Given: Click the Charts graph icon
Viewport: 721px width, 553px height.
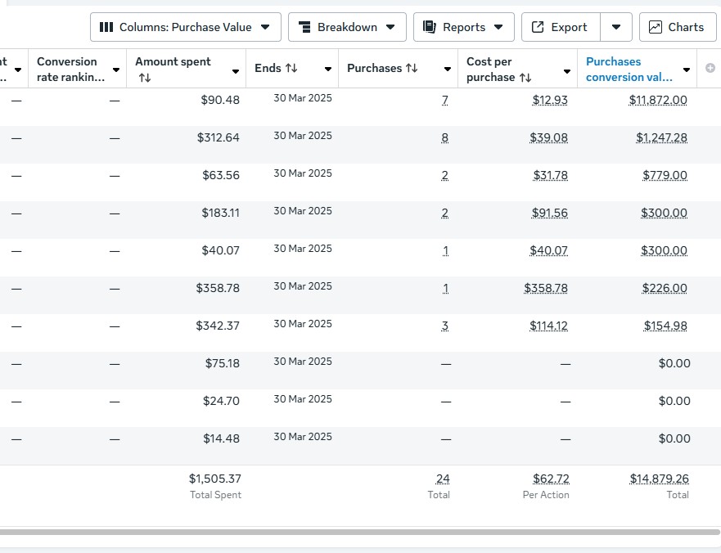Looking at the screenshot, I should pyautogui.click(x=656, y=27).
